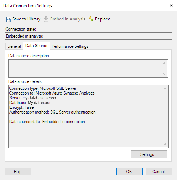Click the Embed in Analysis download icon
This screenshot has width=177, height=180.
[x=46, y=19]
